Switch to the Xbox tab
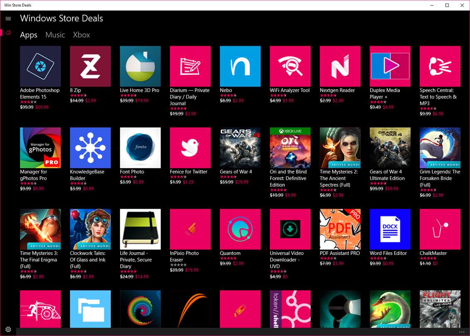The height and width of the screenshot is (336, 470). click(x=81, y=35)
